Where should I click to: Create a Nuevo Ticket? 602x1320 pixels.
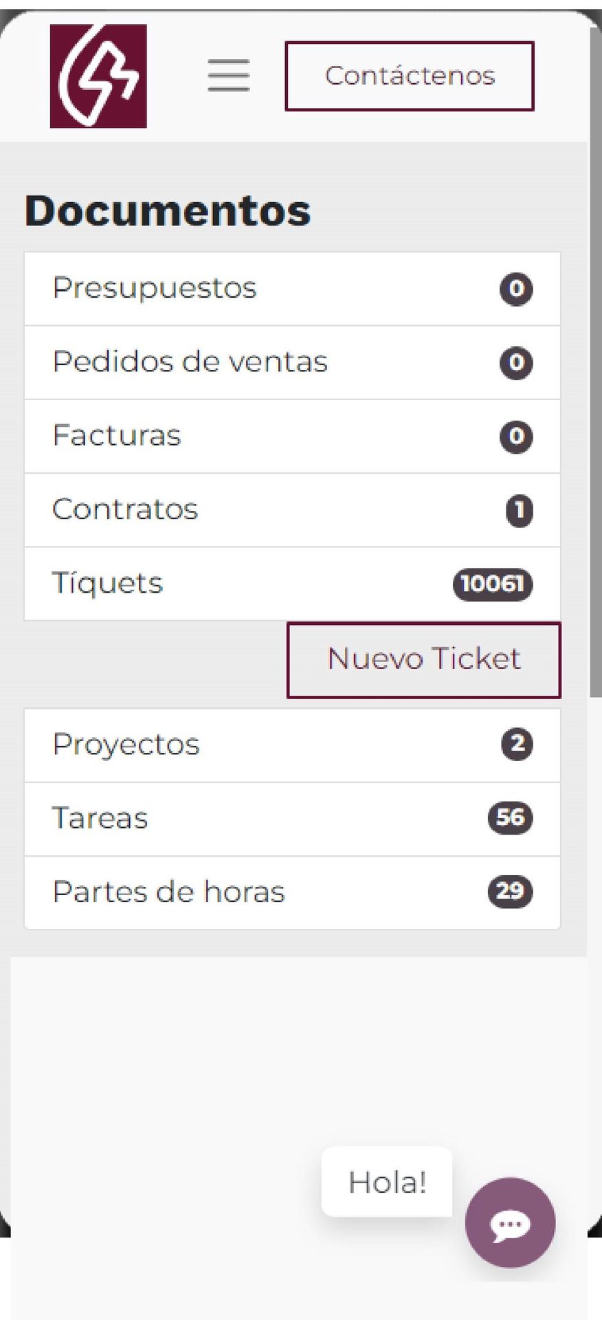point(423,659)
